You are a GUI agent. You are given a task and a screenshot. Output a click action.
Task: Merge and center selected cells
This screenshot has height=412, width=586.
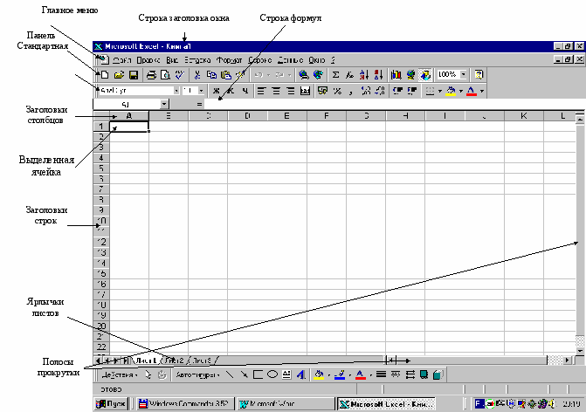coord(306,91)
